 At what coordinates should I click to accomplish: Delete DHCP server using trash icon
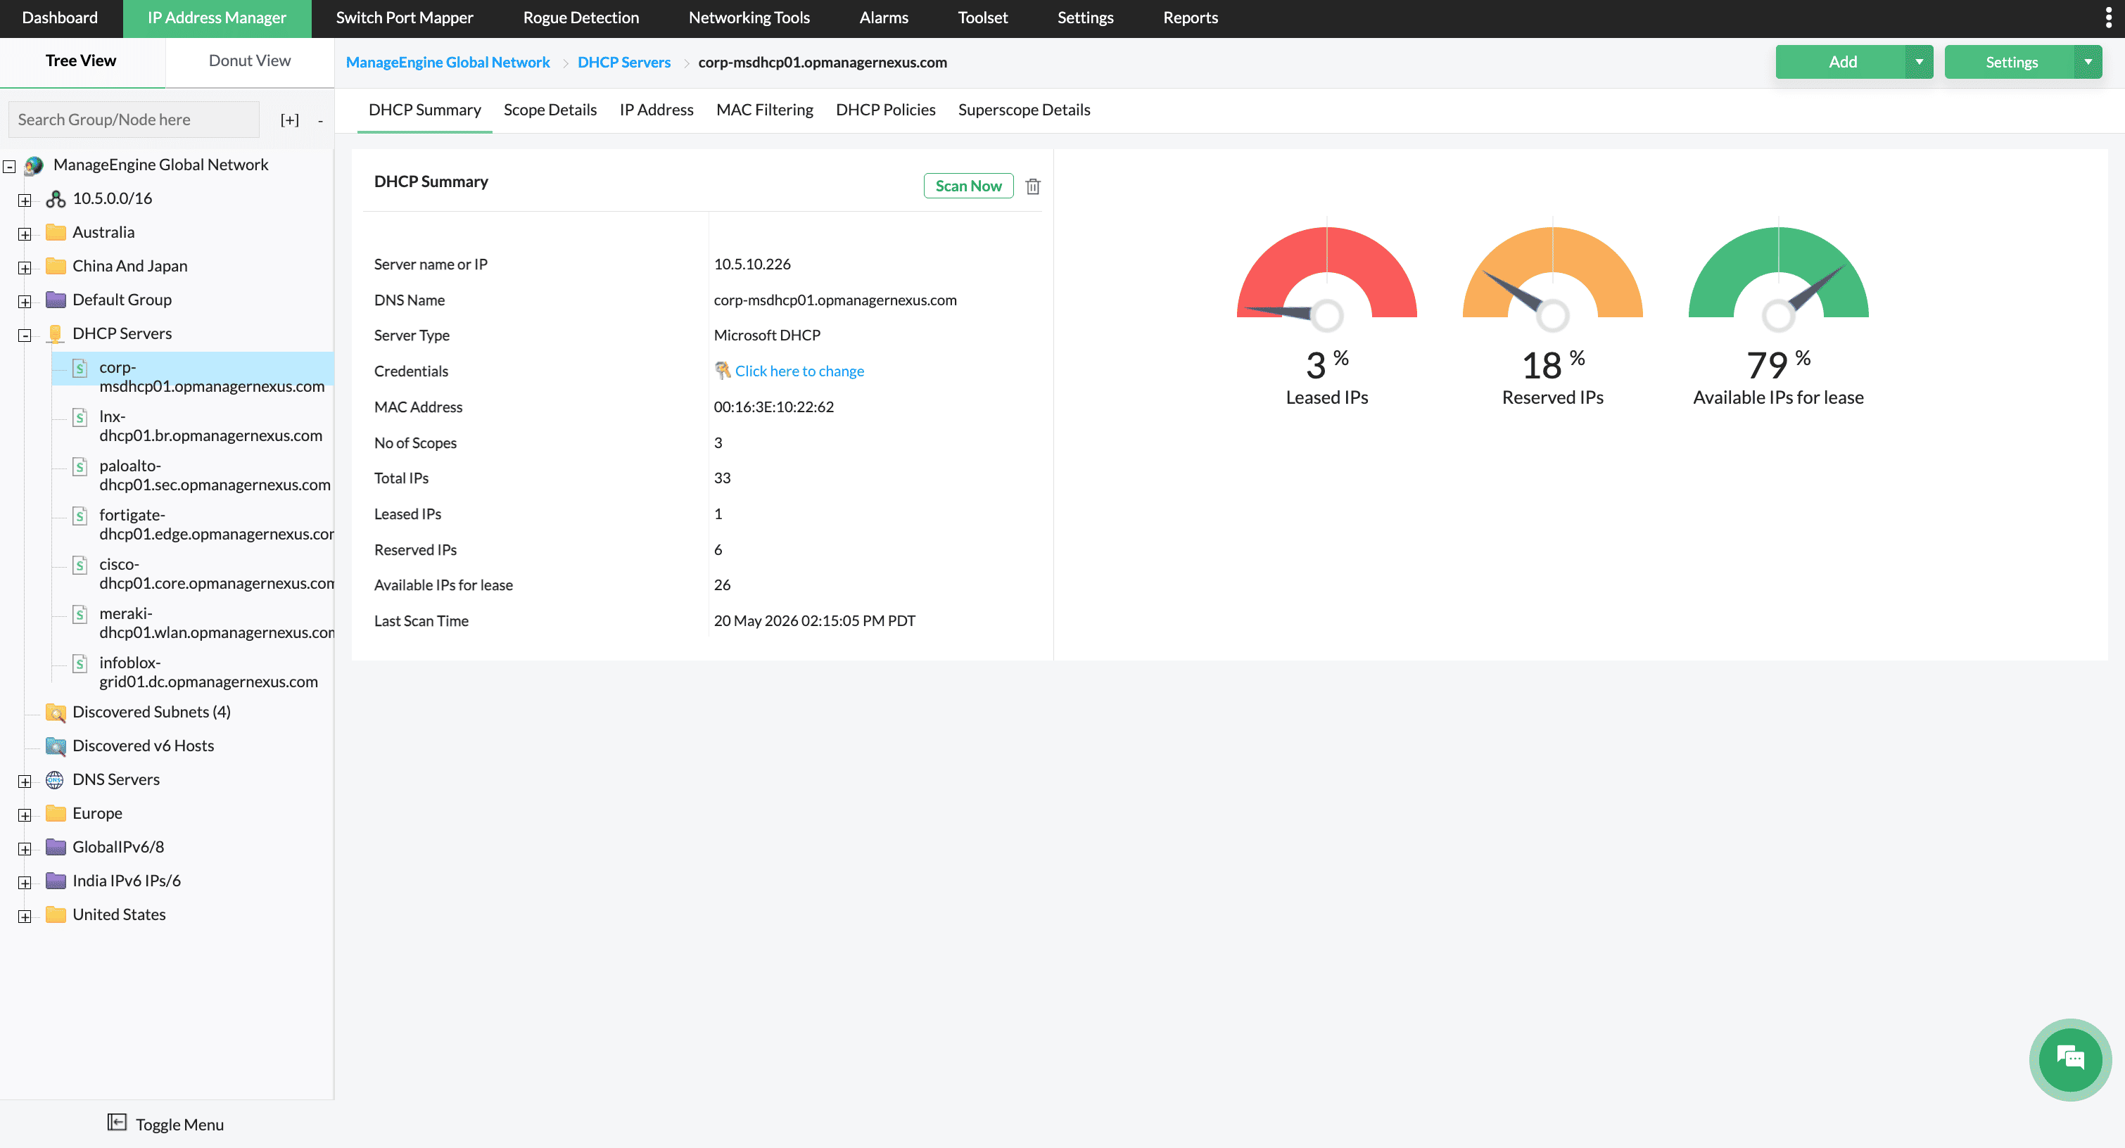[x=1033, y=186]
